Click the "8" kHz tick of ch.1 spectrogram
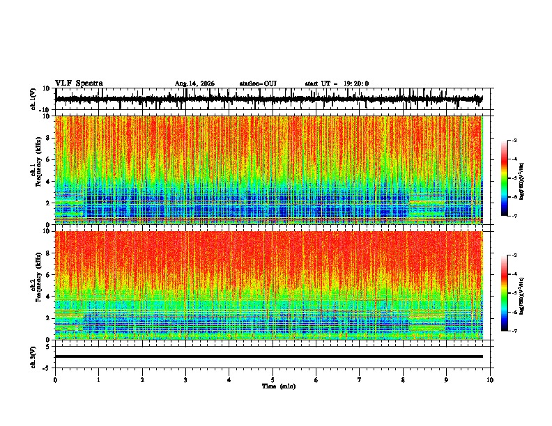The image size is (552, 426). pos(49,138)
